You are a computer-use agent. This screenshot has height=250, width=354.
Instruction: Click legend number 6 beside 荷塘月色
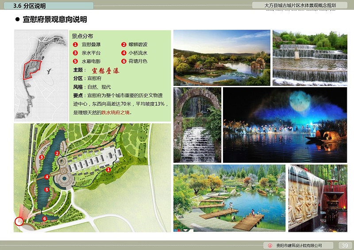click(x=124, y=61)
